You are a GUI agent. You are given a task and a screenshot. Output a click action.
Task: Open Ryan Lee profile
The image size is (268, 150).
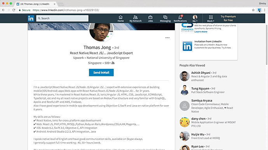[197, 147]
